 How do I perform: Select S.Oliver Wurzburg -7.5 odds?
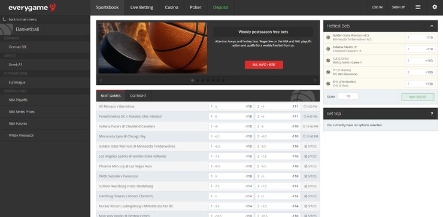click(x=231, y=187)
